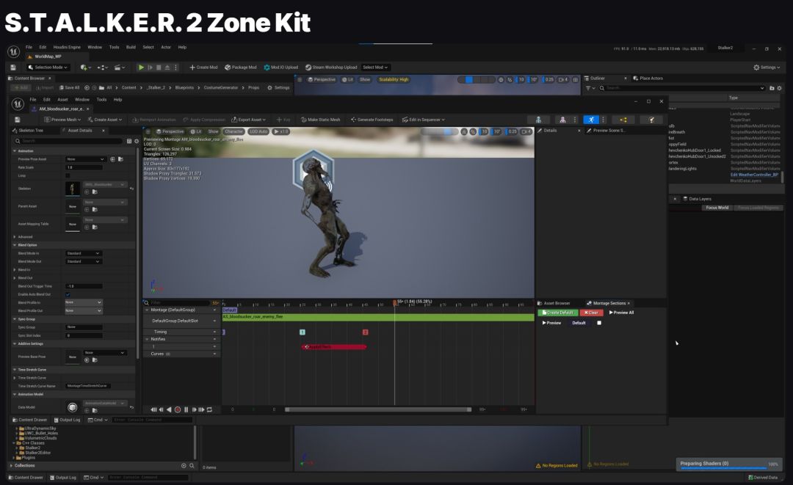Open the Select Mod dropdown

(x=375, y=68)
